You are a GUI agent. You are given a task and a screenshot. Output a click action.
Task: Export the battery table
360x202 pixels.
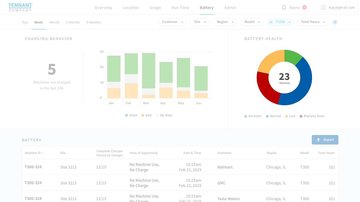[325, 140]
